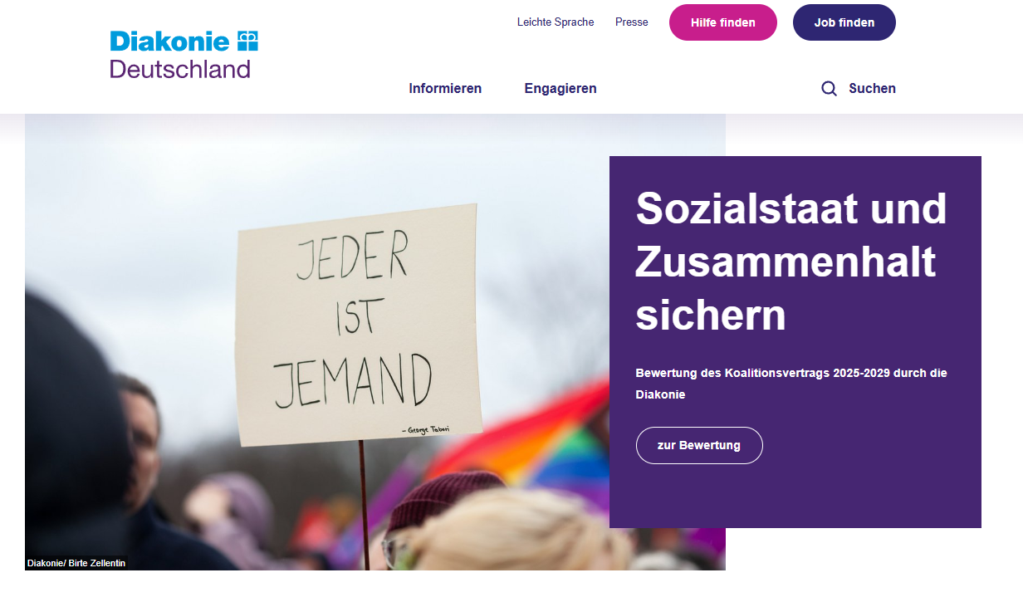The image size is (1023, 602).
Task: Click the magnifying glass search icon
Action: (829, 89)
